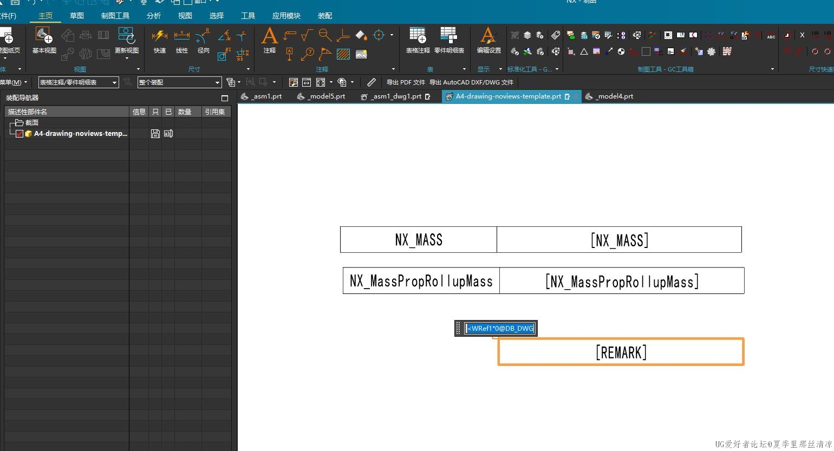Viewport: 834px width, 451px height.
Task: Click 导出 PDF 文件 button
Action: (x=406, y=82)
